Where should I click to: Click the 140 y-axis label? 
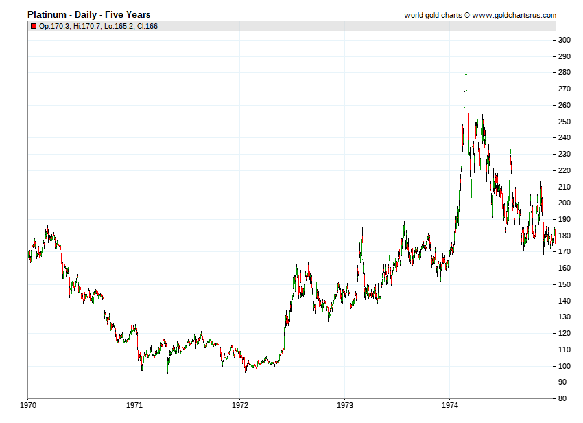pyautogui.click(x=564, y=301)
